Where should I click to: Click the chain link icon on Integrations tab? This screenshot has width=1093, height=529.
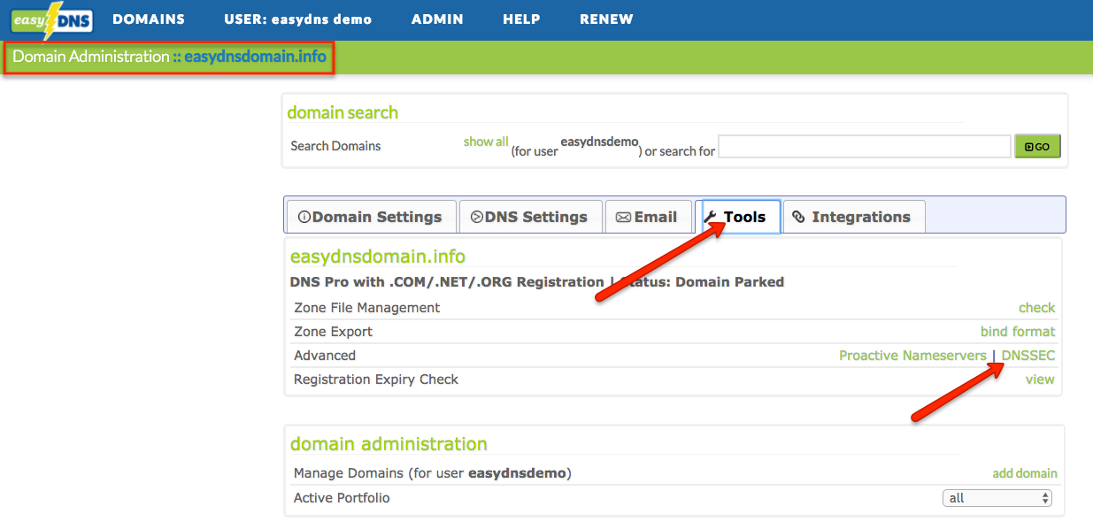coord(798,217)
